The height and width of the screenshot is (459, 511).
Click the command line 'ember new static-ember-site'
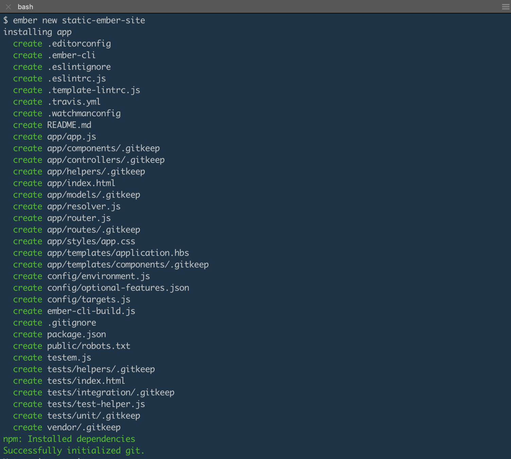coord(79,20)
